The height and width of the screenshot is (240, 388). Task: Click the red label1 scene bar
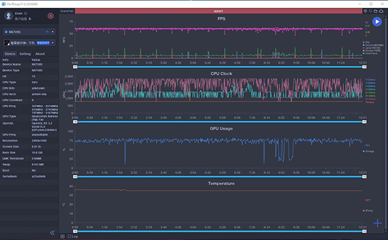pos(219,11)
